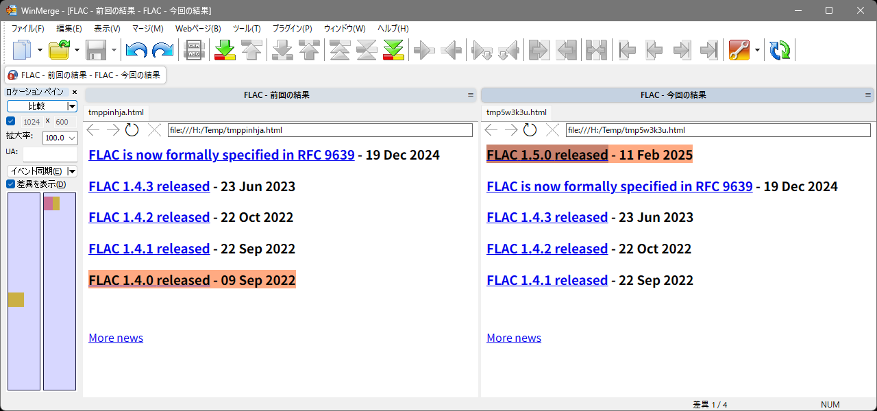Open the FLAC 1.5.0 released link

[547, 155]
